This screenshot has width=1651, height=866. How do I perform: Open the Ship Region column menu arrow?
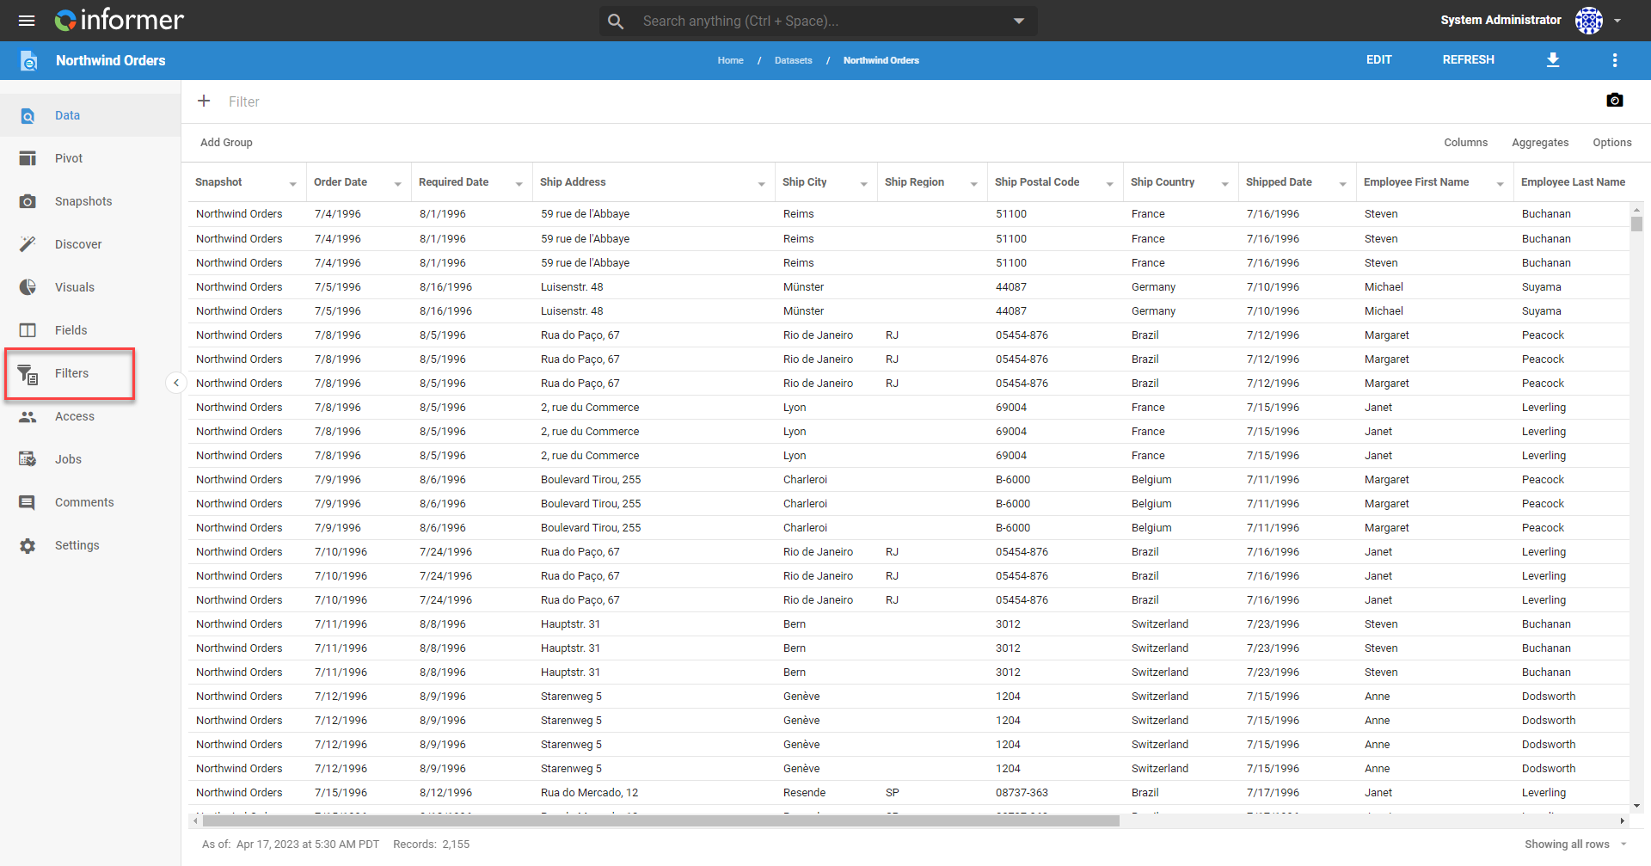point(973,184)
